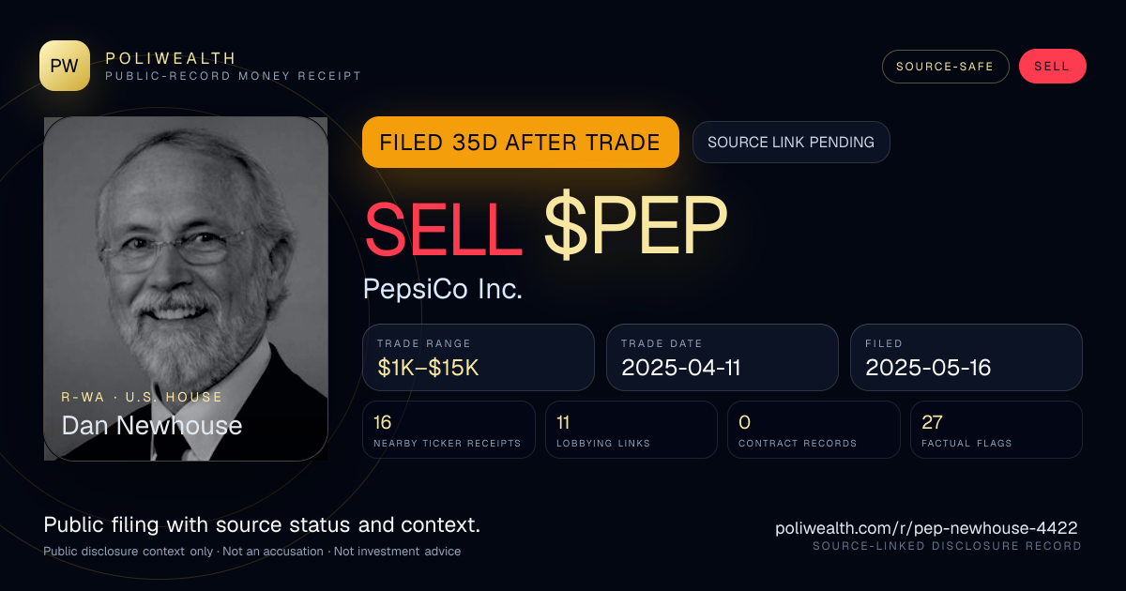Click the Filed 2025-05-16 card
The height and width of the screenshot is (591, 1126).
pyautogui.click(x=966, y=357)
